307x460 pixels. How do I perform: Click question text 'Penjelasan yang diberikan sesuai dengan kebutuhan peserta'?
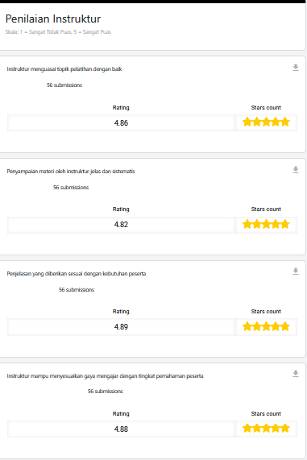[x=77, y=274]
